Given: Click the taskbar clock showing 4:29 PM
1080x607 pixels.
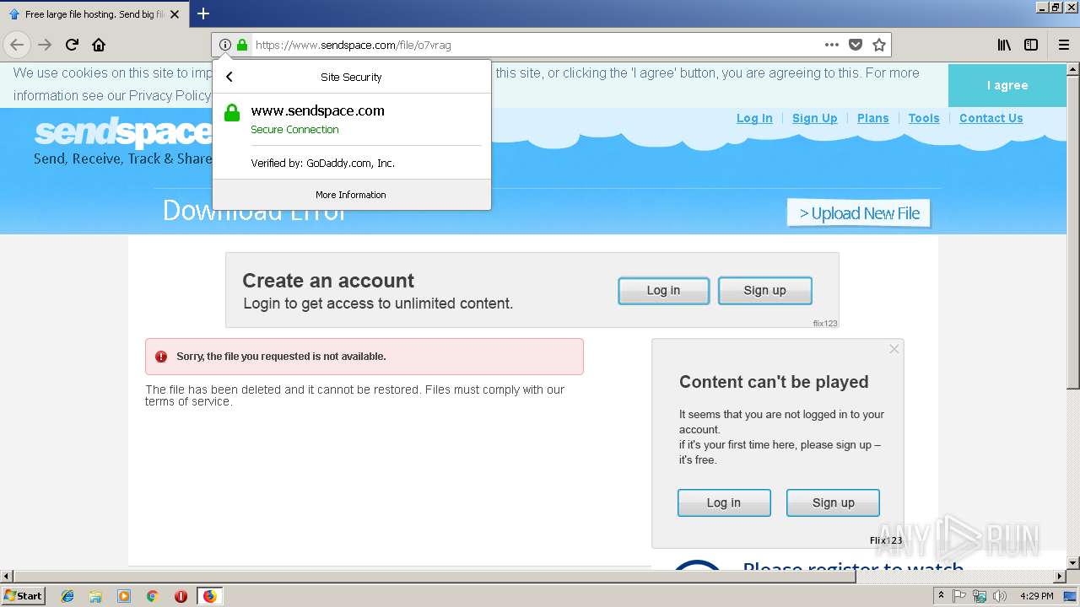Looking at the screenshot, I should coord(1037,596).
